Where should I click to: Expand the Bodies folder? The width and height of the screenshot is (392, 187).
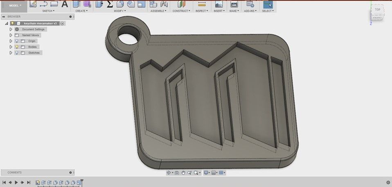[11, 47]
